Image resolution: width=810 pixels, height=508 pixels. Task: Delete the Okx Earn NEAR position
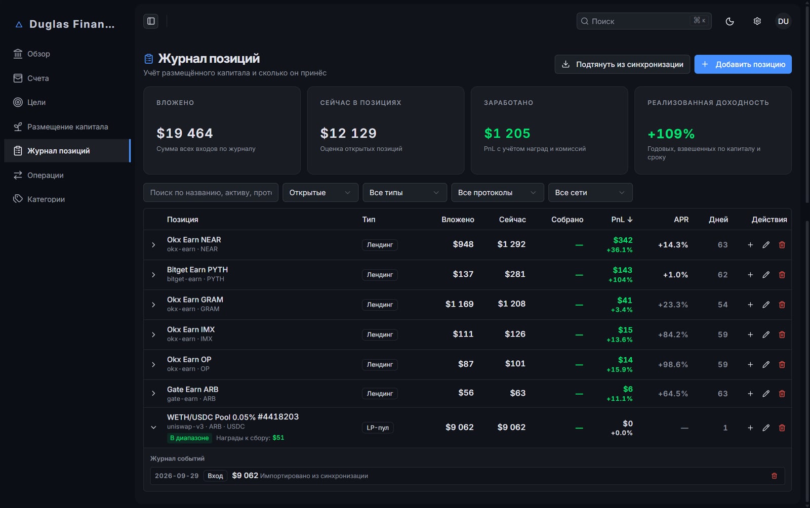coord(782,245)
